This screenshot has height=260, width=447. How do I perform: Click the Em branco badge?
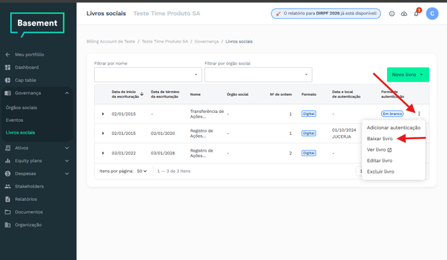pyautogui.click(x=392, y=114)
